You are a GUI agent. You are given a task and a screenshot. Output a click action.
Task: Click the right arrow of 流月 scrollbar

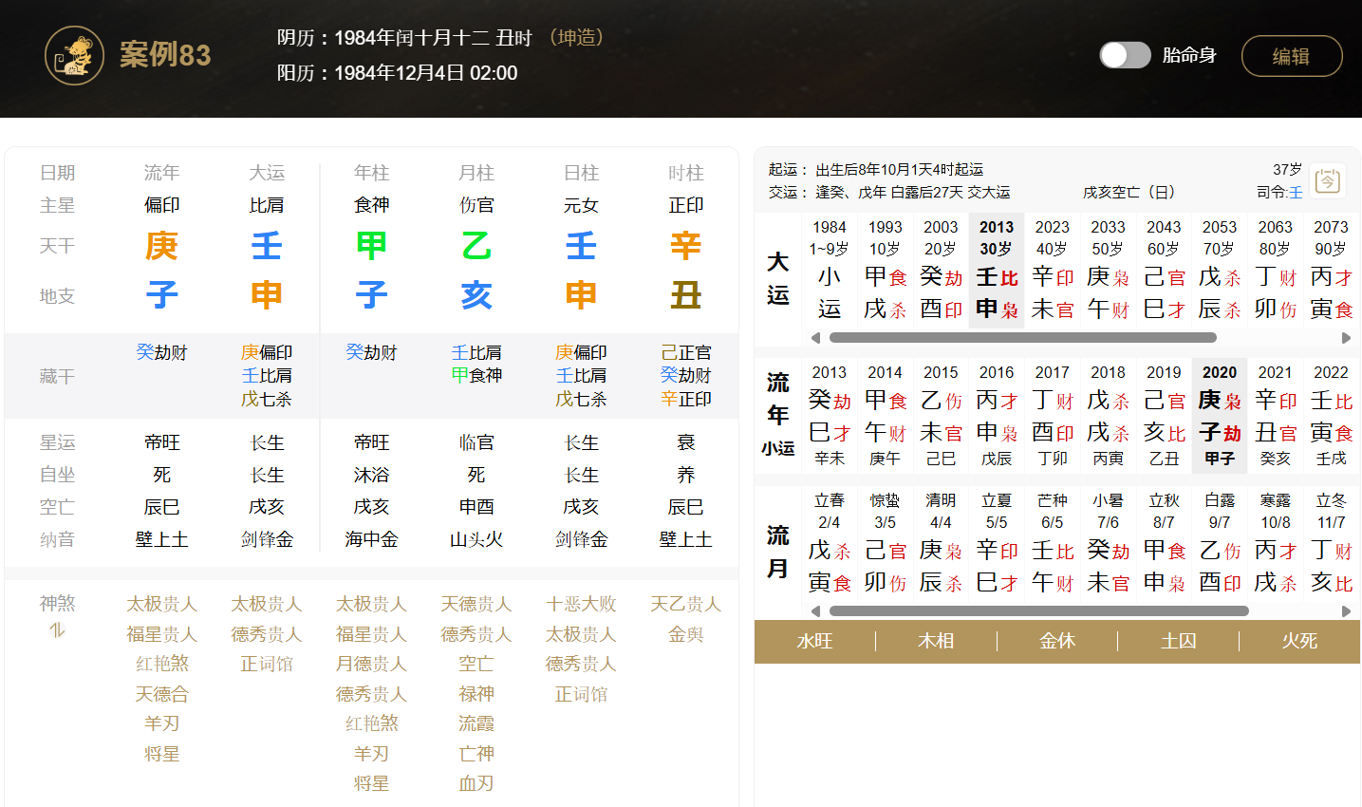pos(1346,611)
